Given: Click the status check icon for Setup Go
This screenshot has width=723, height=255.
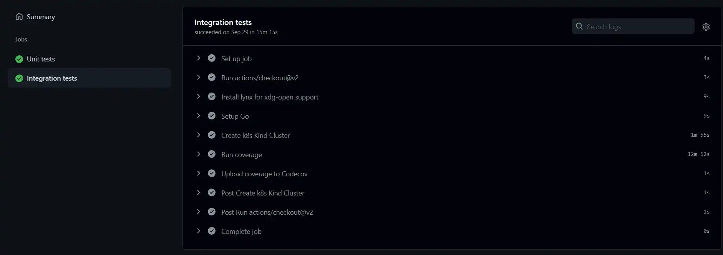Looking at the screenshot, I should (212, 116).
